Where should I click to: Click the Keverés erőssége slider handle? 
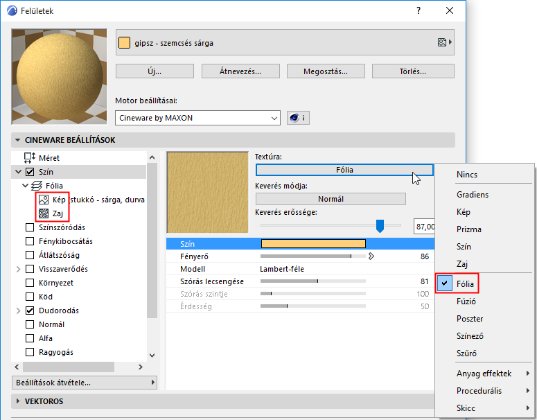coord(380,226)
